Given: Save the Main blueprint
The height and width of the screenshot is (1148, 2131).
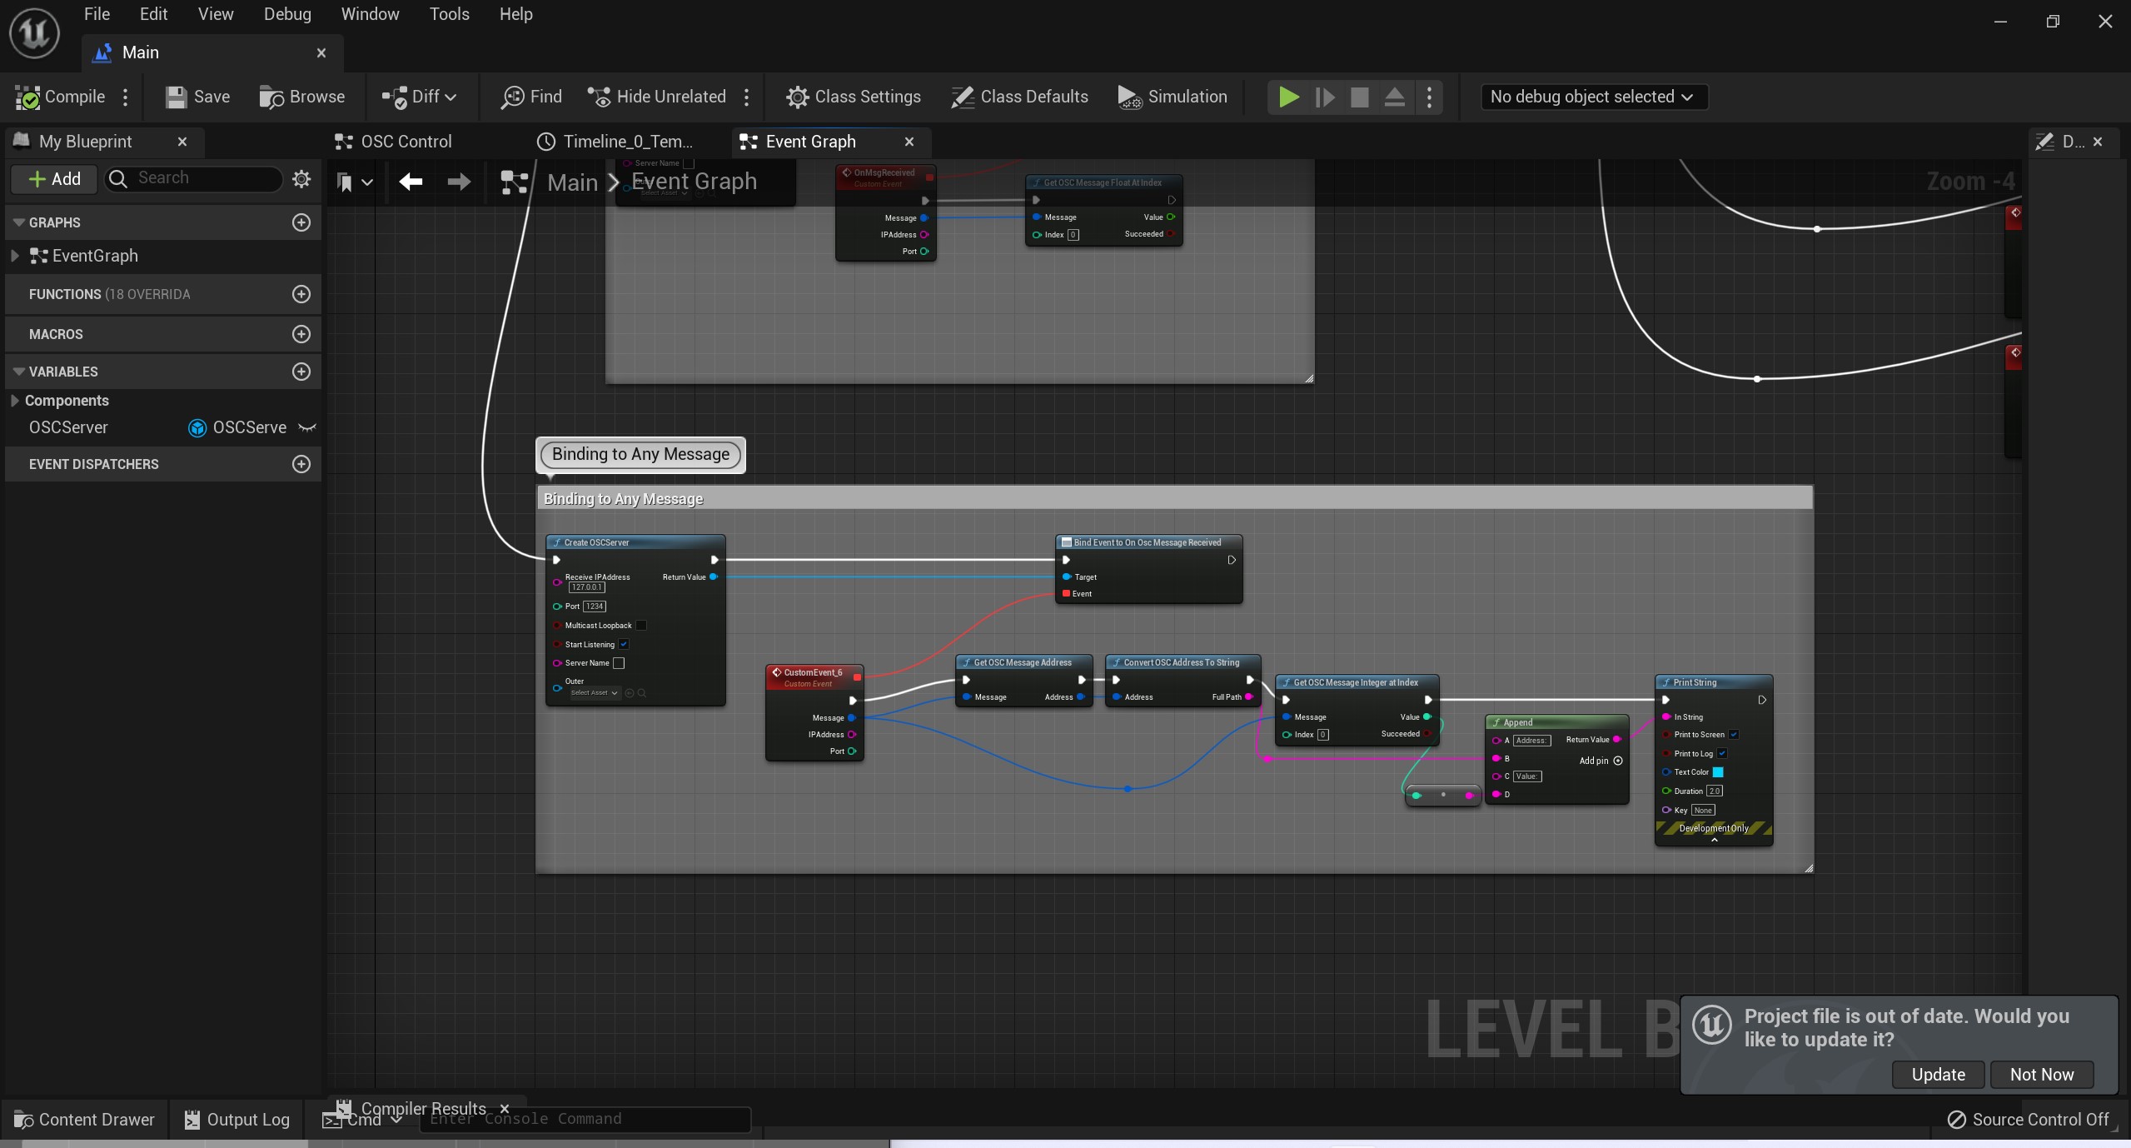Looking at the screenshot, I should tap(197, 97).
